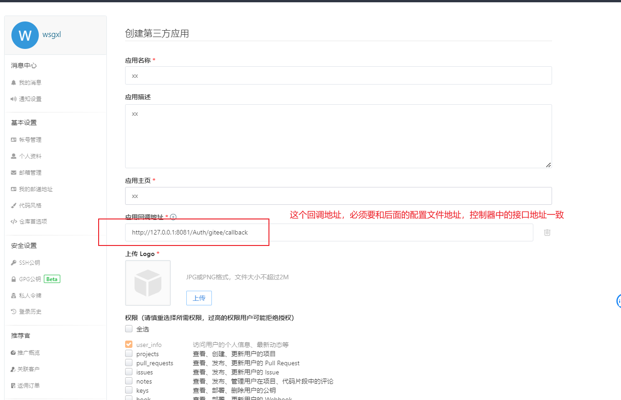Enable the pull_requests permission
Screen dimensions: 621x400
[128, 363]
